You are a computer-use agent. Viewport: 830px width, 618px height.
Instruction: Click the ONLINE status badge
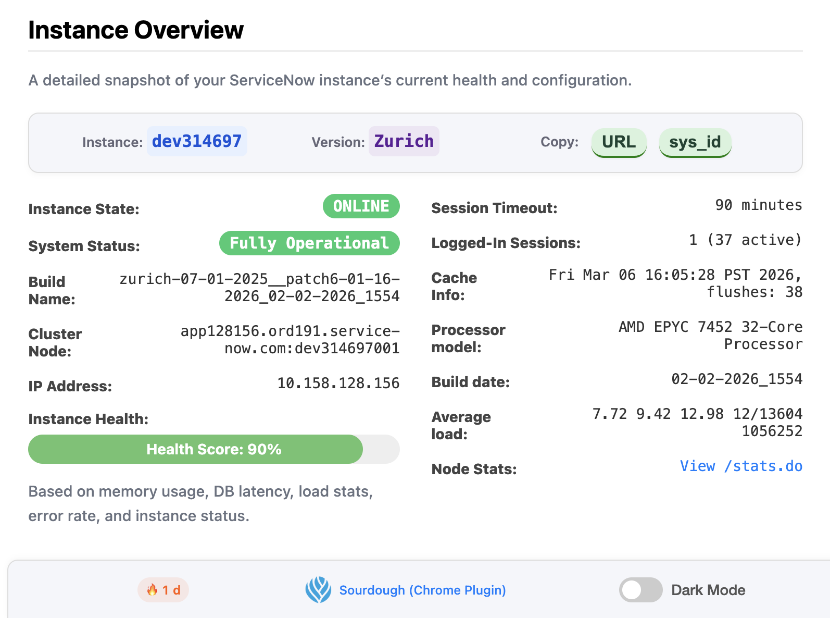361,206
